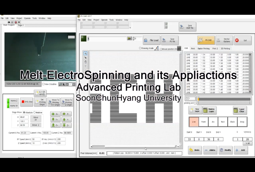Jog stage with Y+ down arrow
Image resolution: width=255 pixels, height=172 pixels.
pos(55,120)
